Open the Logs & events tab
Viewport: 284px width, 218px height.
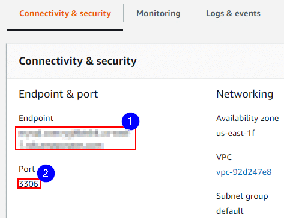(233, 14)
